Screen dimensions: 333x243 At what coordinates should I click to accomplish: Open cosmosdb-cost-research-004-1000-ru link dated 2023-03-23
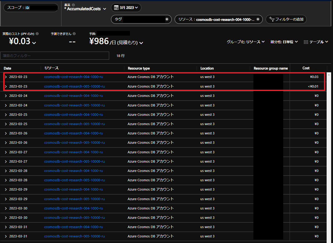point(73,77)
